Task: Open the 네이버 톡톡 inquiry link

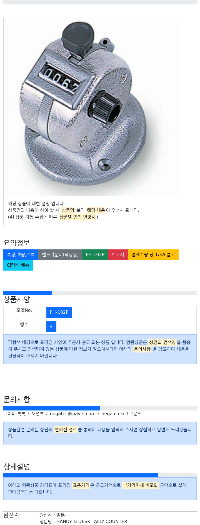Action: 14,414
